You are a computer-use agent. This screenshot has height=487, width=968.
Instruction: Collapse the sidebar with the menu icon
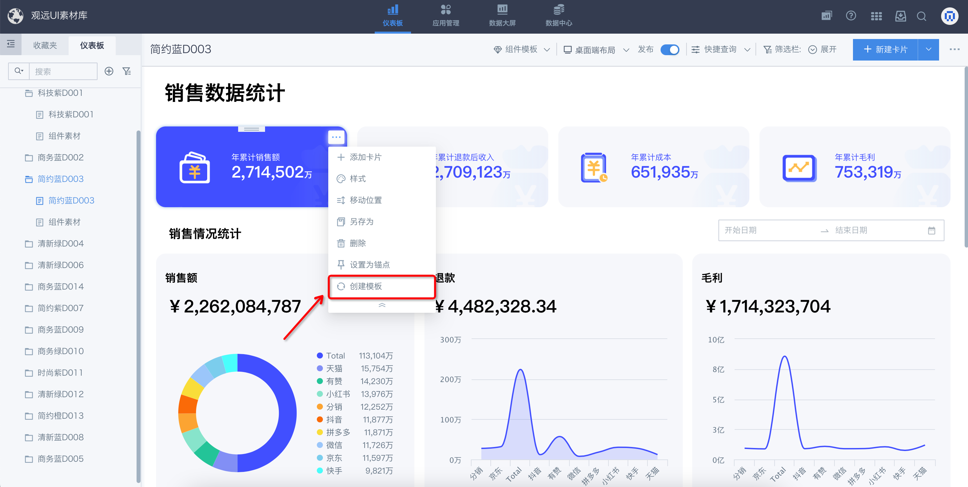pos(11,44)
